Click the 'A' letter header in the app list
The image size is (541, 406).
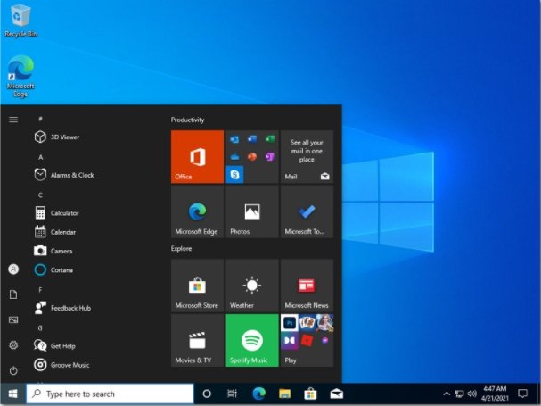40,157
